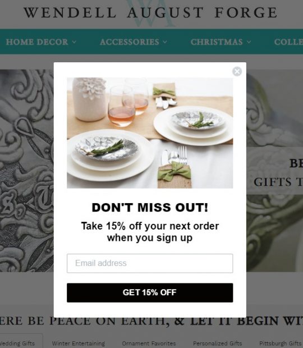Viewport: 303px width, 348px height.
Task: Click the Don't Miss Out heading
Action: pyautogui.click(x=150, y=208)
